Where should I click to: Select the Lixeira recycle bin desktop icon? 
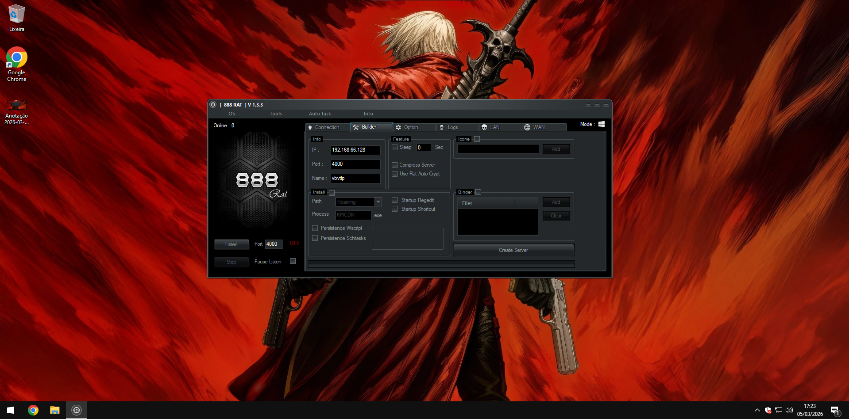(x=17, y=18)
